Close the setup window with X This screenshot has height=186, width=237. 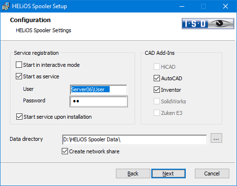pos(226,6)
